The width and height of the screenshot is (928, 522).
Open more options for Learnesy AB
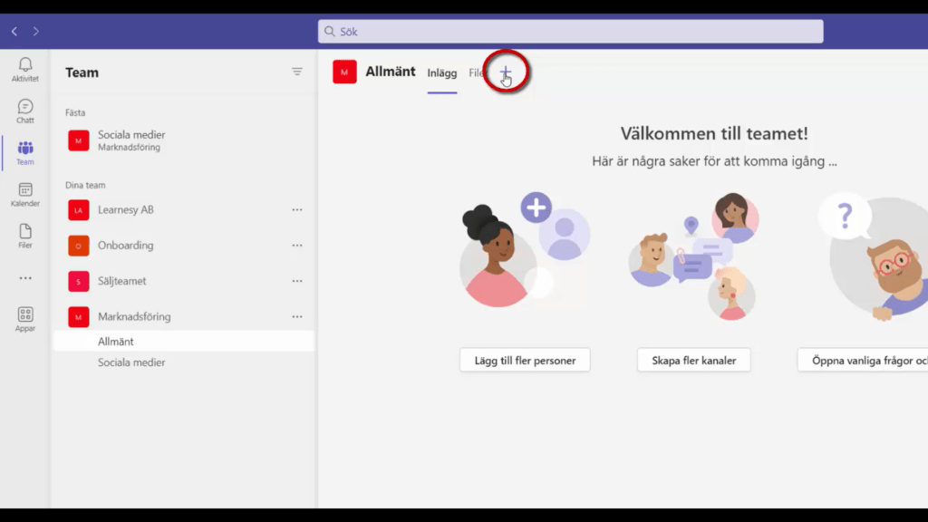pos(297,210)
